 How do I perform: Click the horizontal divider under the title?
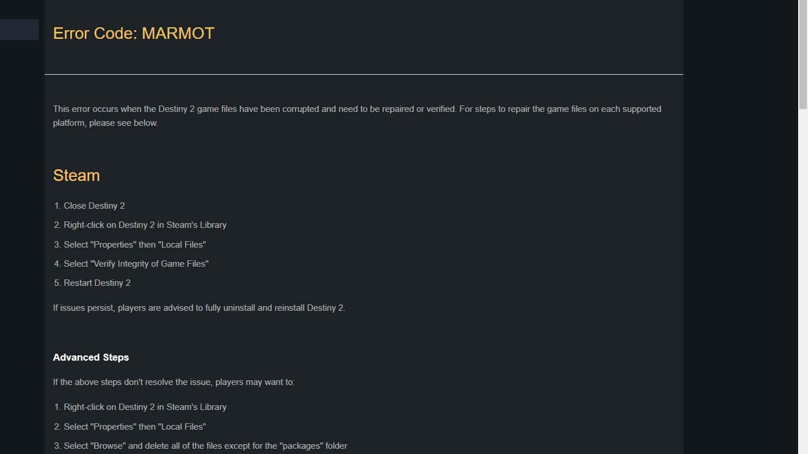coord(364,74)
